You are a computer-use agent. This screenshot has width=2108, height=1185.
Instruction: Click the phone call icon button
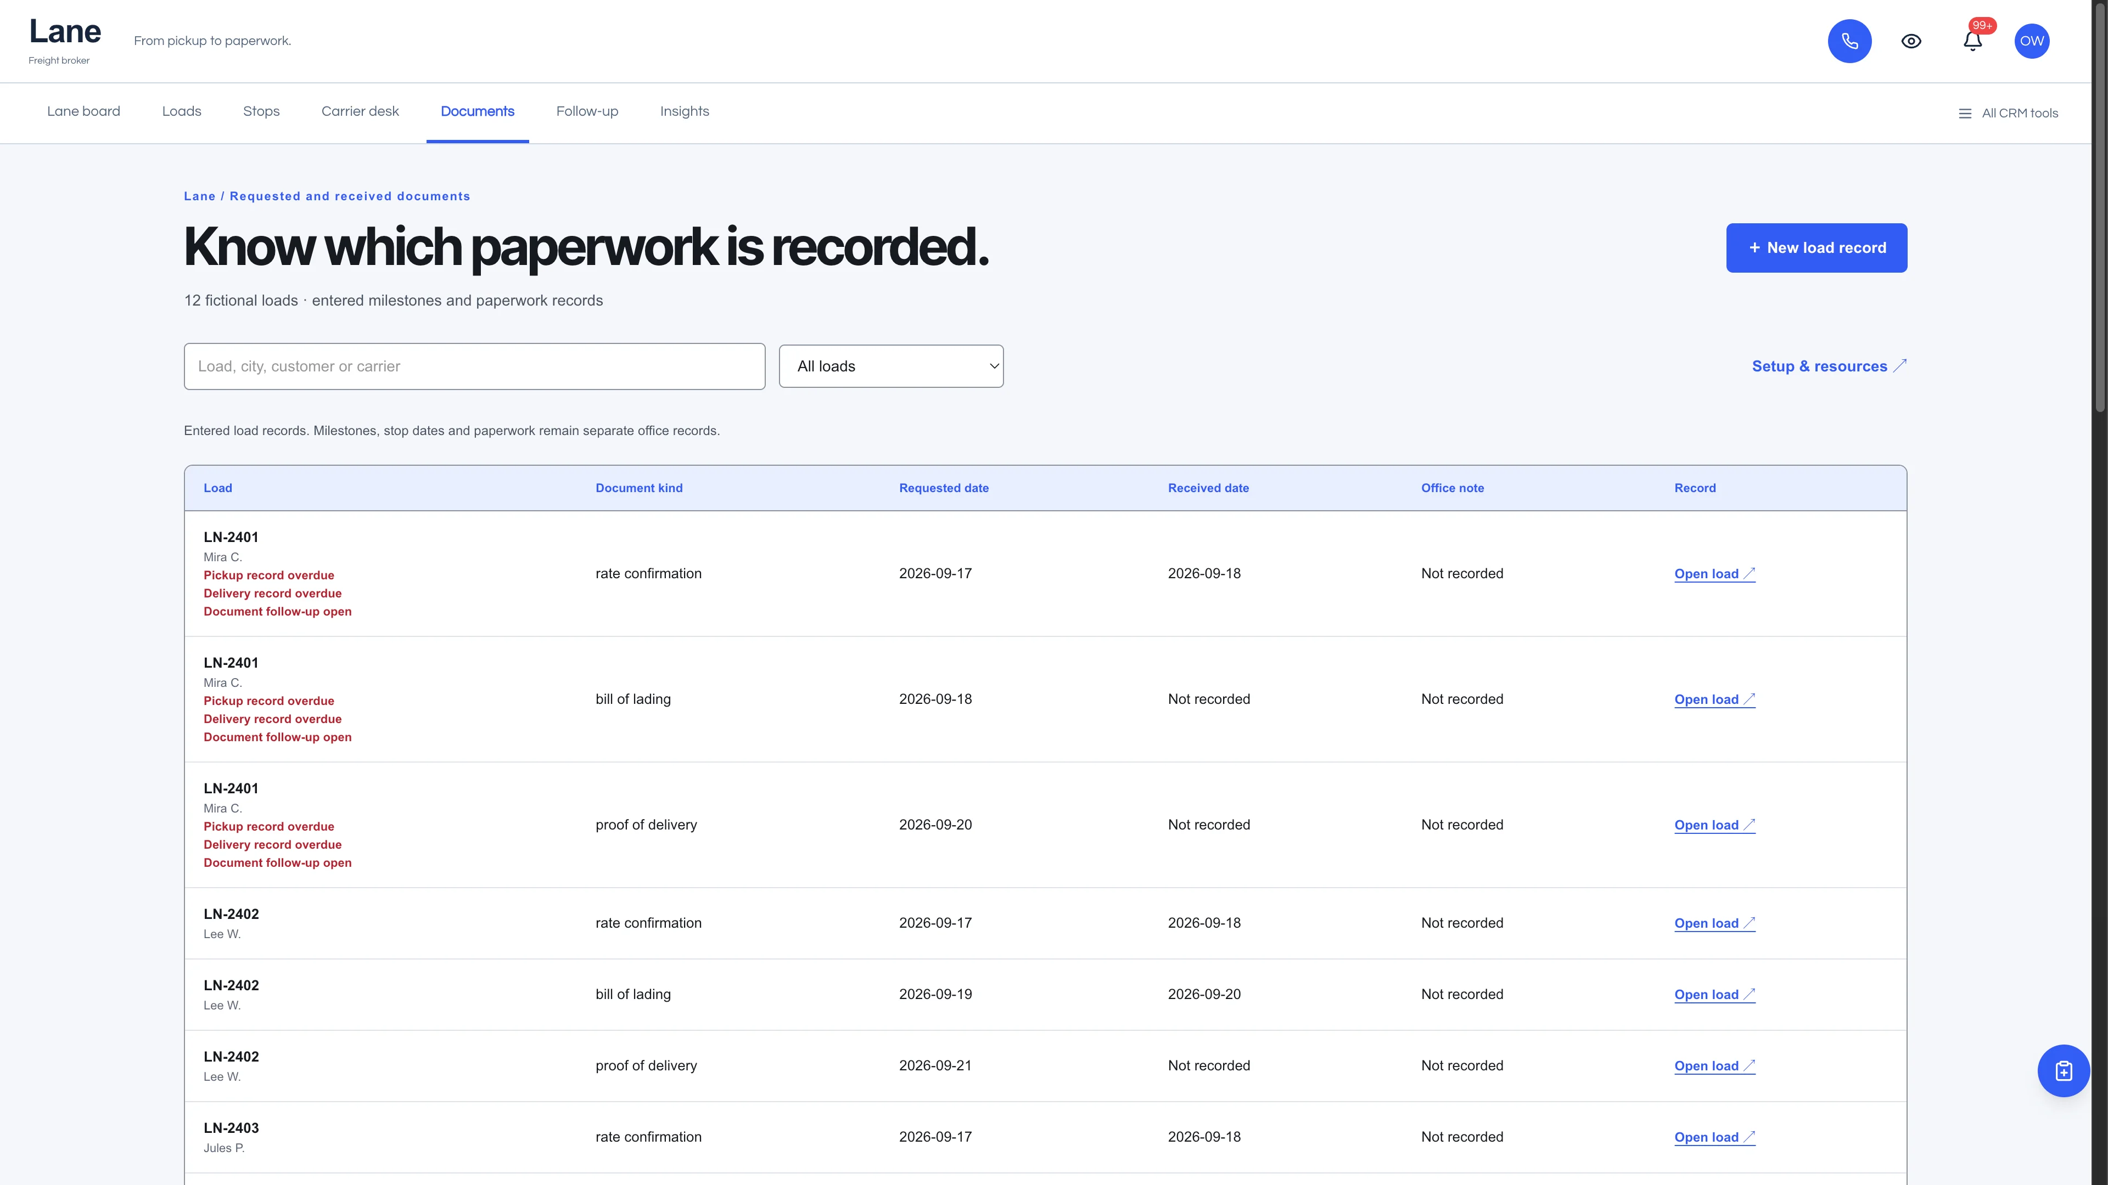(x=1849, y=41)
